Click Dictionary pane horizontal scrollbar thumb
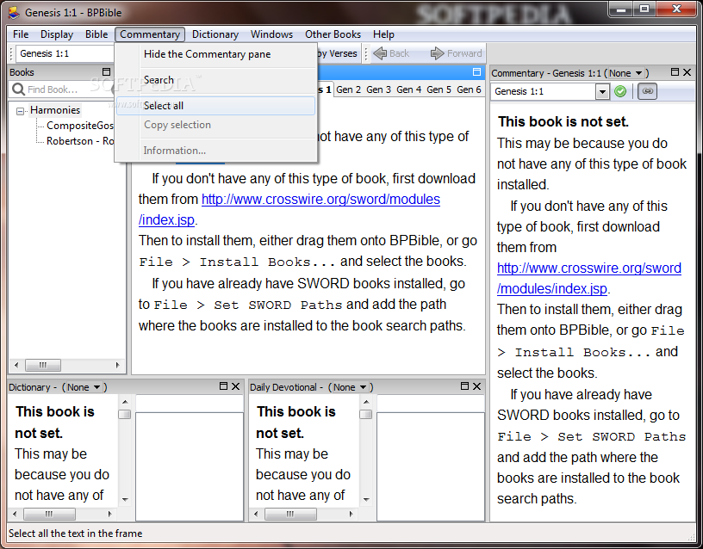 tap(49, 514)
